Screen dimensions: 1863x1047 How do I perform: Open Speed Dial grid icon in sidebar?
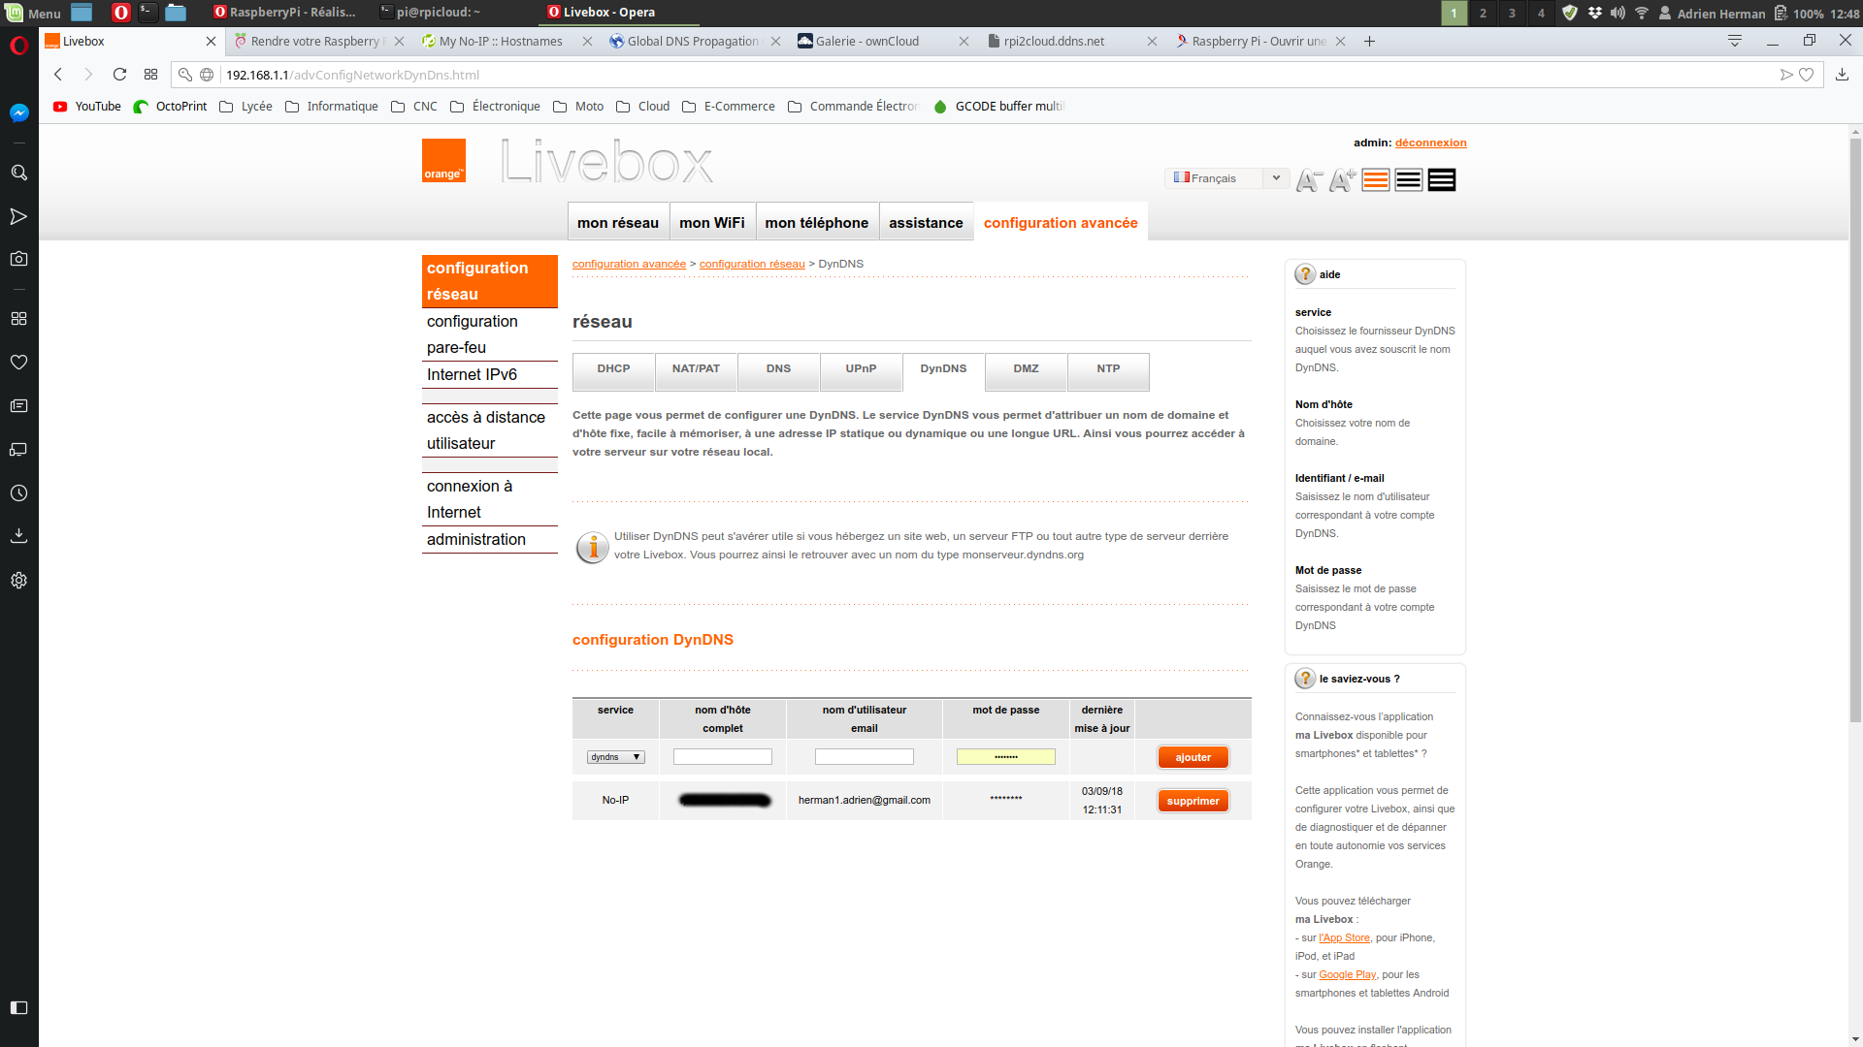pyautogui.click(x=18, y=318)
